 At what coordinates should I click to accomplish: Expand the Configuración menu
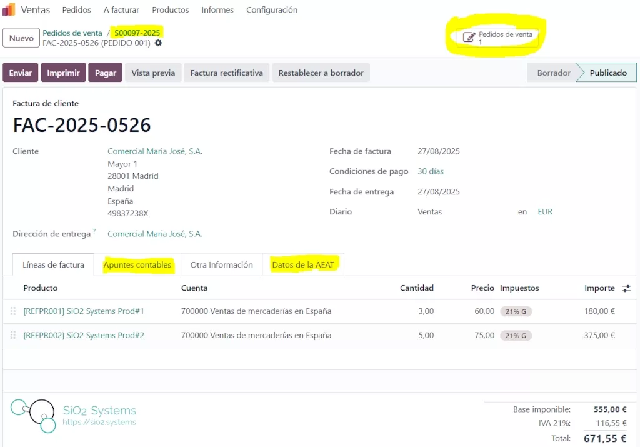272,10
